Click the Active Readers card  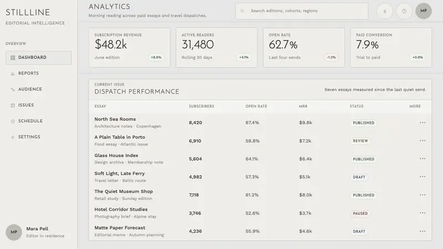coord(217,48)
